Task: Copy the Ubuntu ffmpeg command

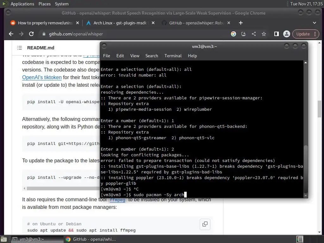Action: coord(205,224)
